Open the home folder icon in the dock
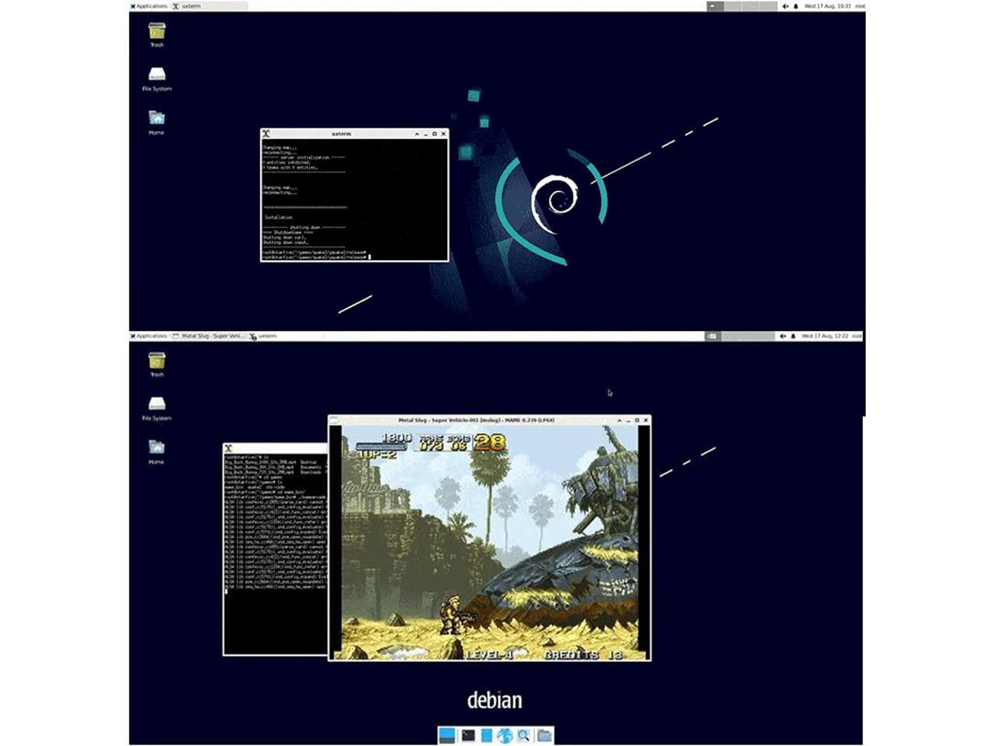Viewport: 994px width, 746px height. tap(544, 735)
